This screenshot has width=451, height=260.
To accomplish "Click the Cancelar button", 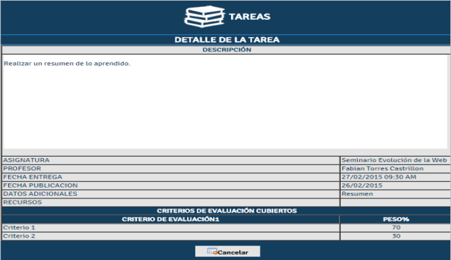I will tap(228, 251).
